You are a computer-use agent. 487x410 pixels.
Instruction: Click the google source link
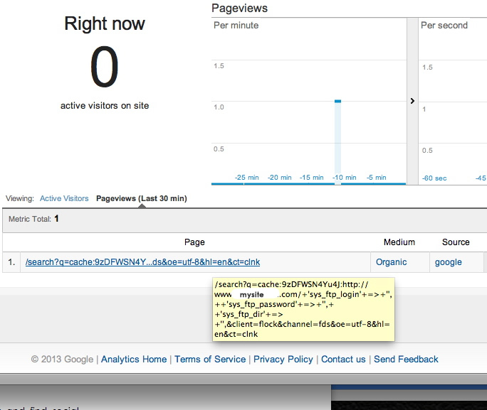[449, 262]
